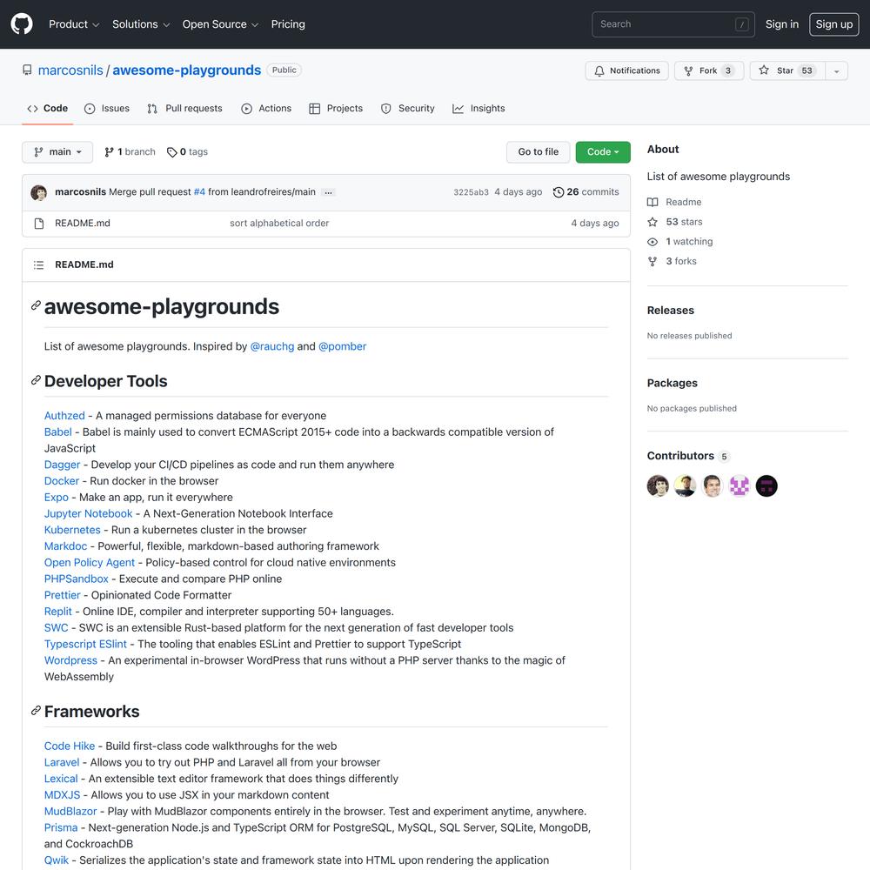Open the Jupyter Notebook link
The image size is (870, 870).
88,514
